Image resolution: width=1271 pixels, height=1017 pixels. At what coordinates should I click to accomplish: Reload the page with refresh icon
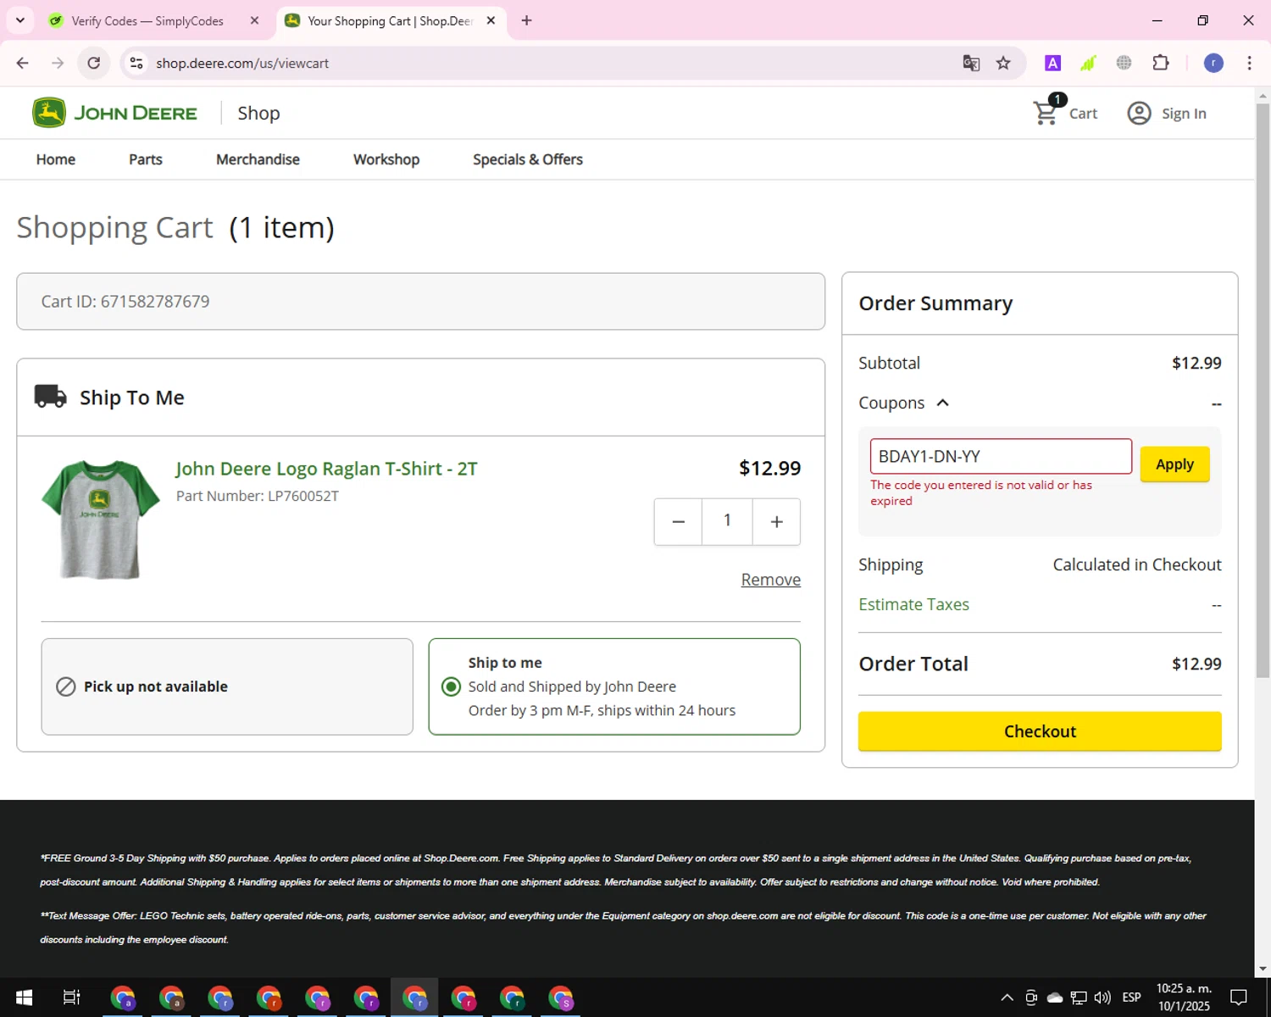(94, 63)
